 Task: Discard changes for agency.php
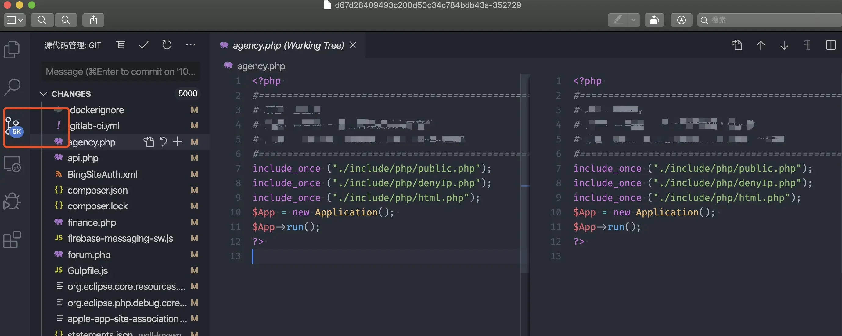click(x=163, y=142)
